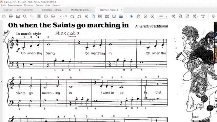
Task: Fit one full page to window
Action: tap(180, 16)
